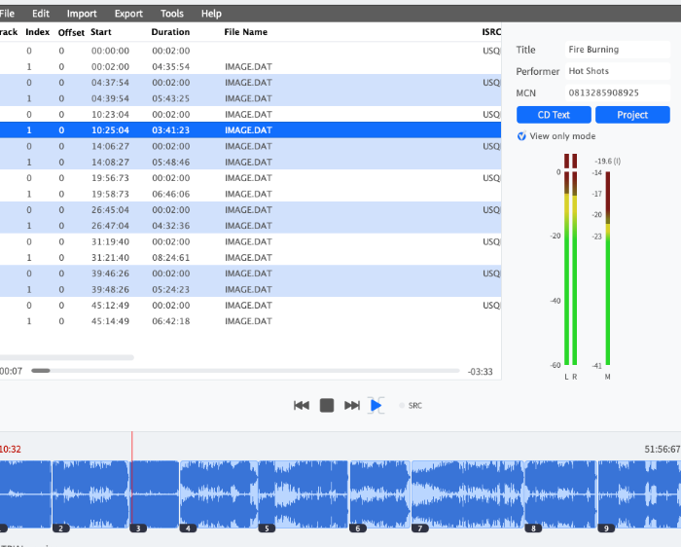Click the MCN number field
Screen dimensions: 681x547
[617, 92]
